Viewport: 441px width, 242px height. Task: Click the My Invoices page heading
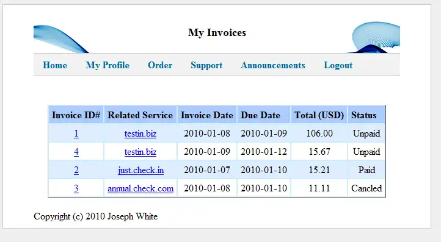pos(217,32)
